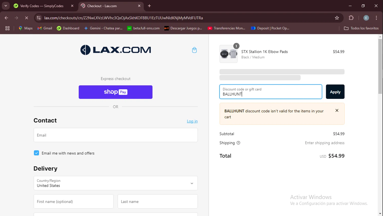This screenshot has height=216, width=383.
Task: Click the STX Stallion 1K Elbow Pads title
Action: [x=265, y=52]
